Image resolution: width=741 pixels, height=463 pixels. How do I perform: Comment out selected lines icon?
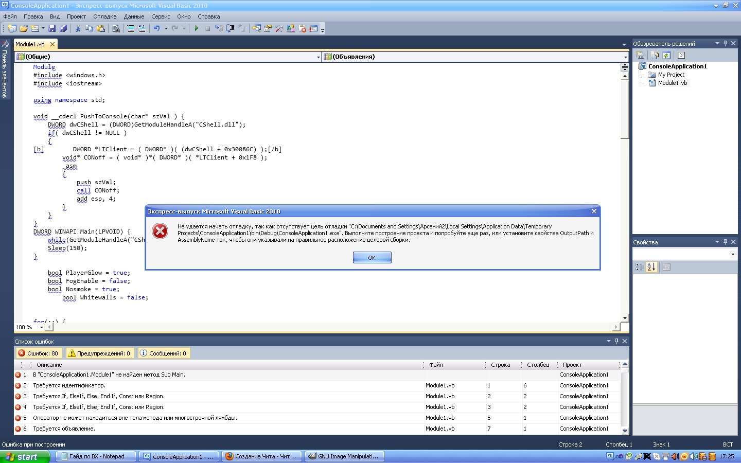(131, 29)
